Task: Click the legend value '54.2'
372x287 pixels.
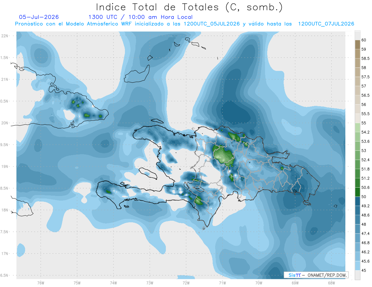Action: coord(365,132)
